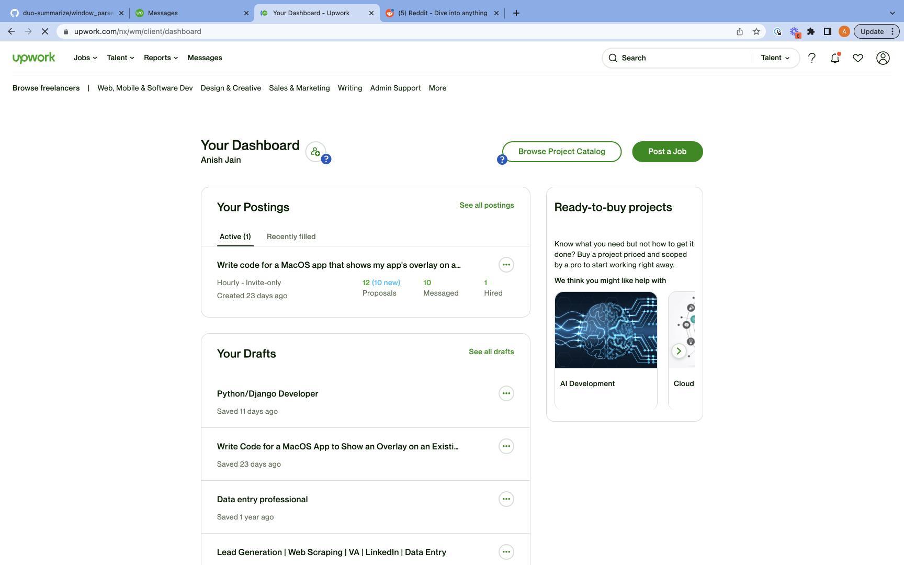Expand the Jobs dropdown menu

tap(85, 58)
